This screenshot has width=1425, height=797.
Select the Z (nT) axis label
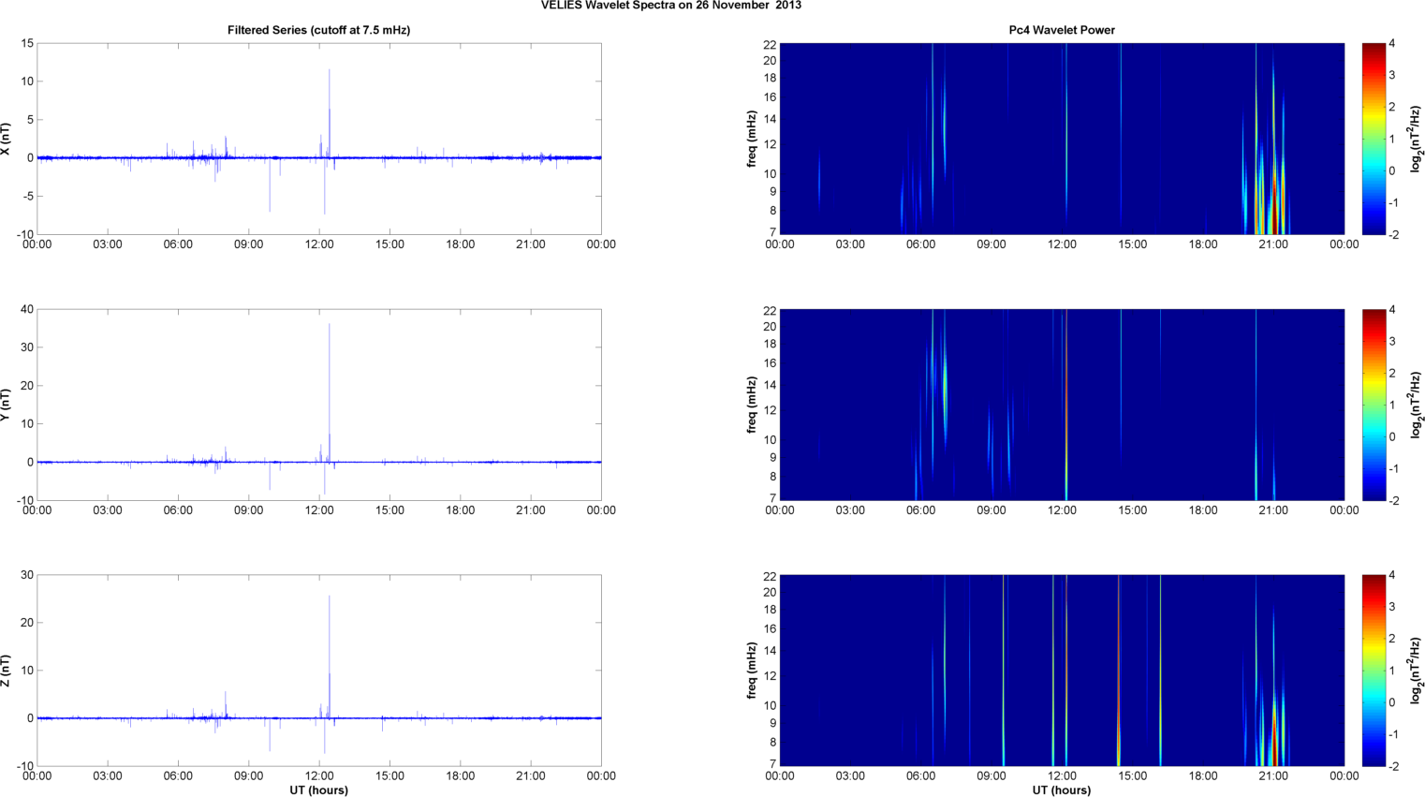pyautogui.click(x=6, y=671)
